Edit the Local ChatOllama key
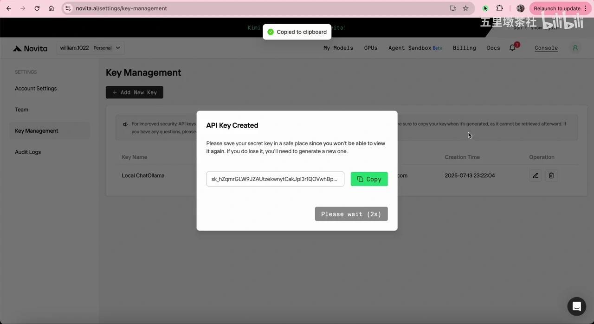Viewport: 594px width, 324px height. point(536,175)
